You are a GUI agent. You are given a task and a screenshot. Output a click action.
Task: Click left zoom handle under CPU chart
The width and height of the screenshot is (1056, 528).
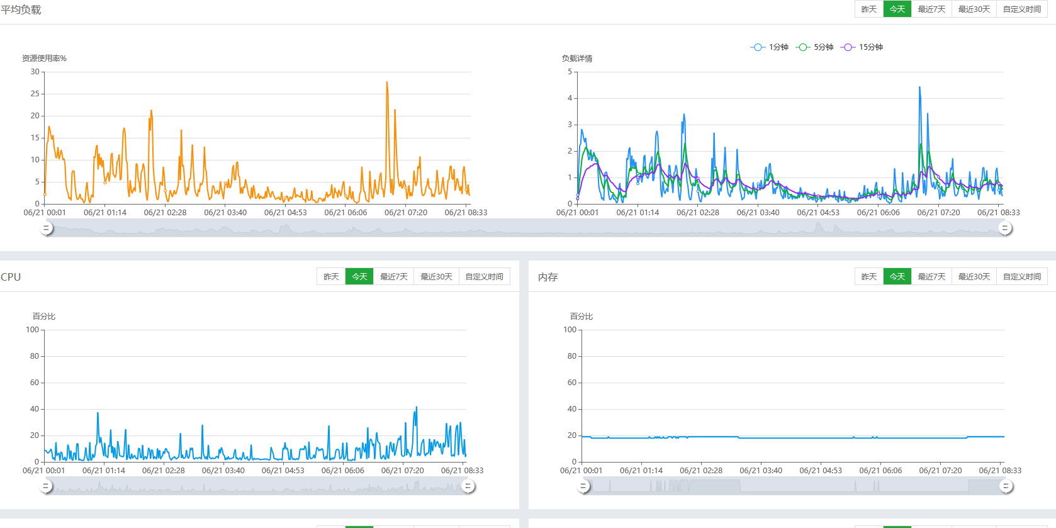tap(46, 486)
